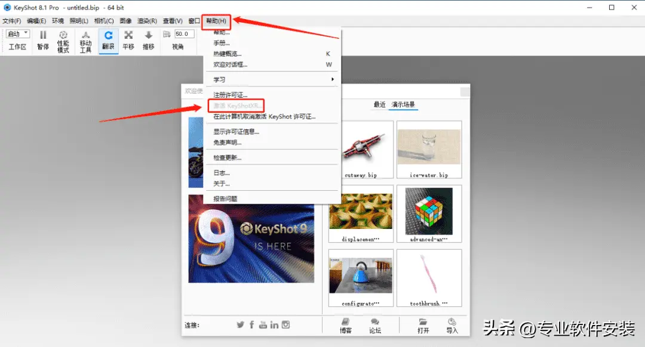Screen dimensions: 645x347
Task: Activate the Tumble (翻滚) camera tool
Action: point(108,40)
